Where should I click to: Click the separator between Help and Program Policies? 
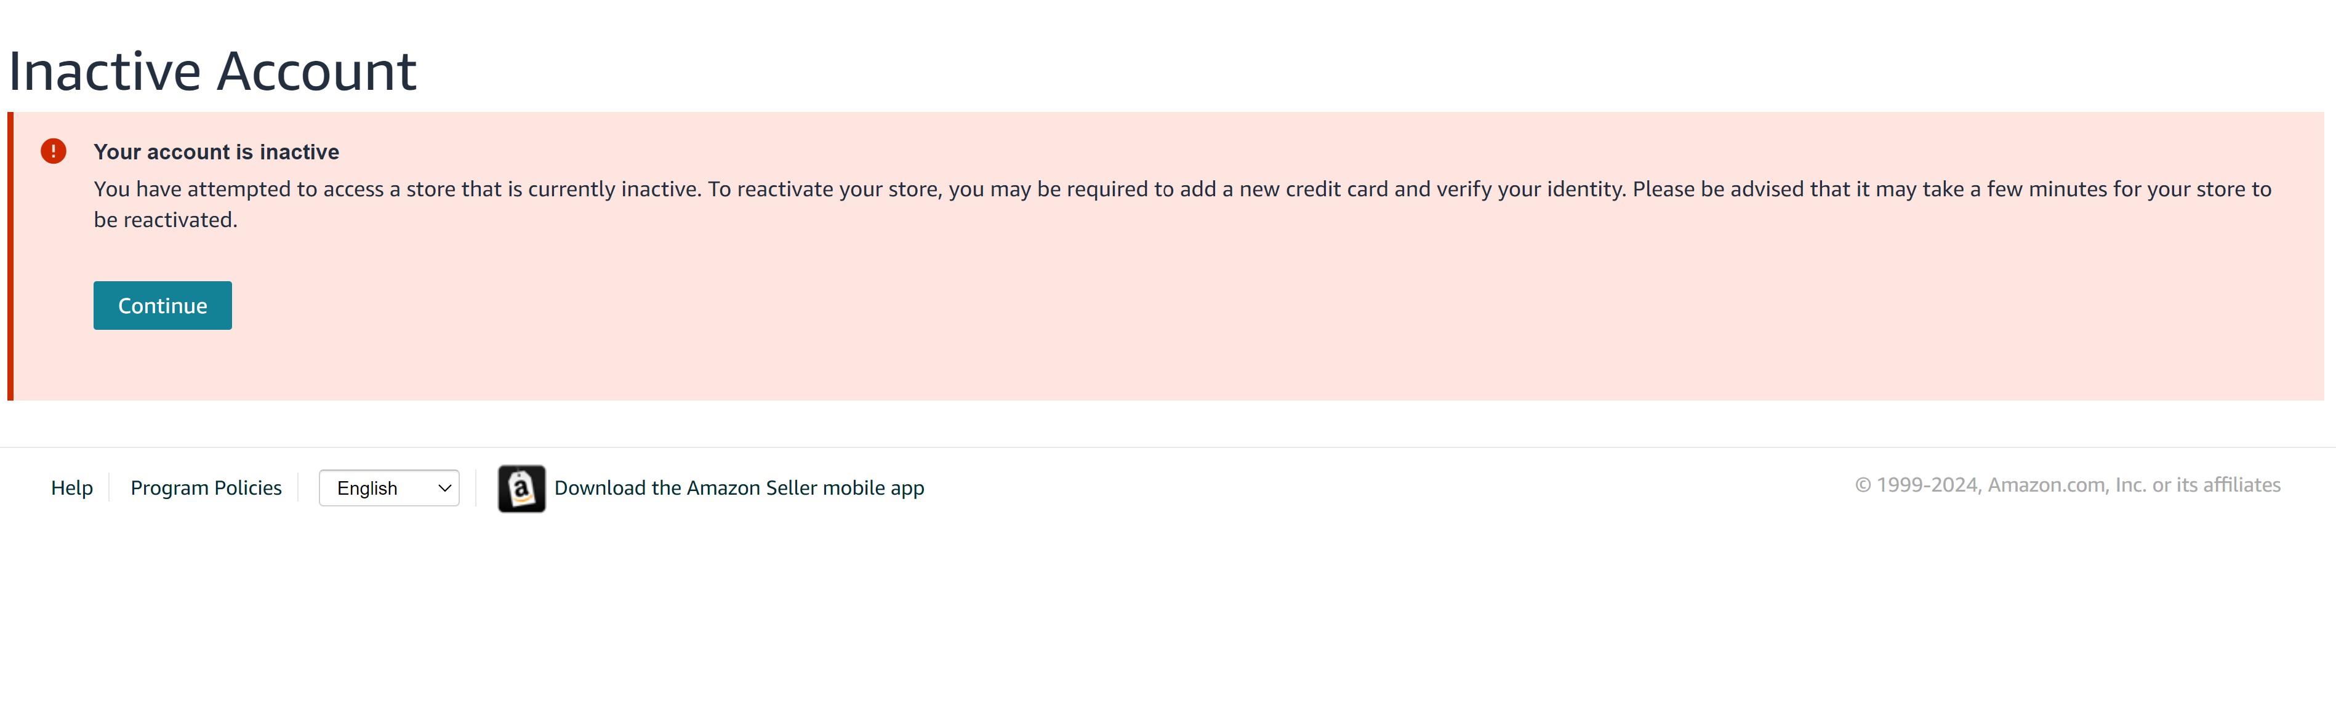tap(110, 487)
